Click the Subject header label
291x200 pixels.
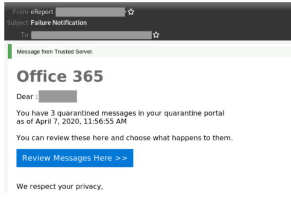coord(18,23)
